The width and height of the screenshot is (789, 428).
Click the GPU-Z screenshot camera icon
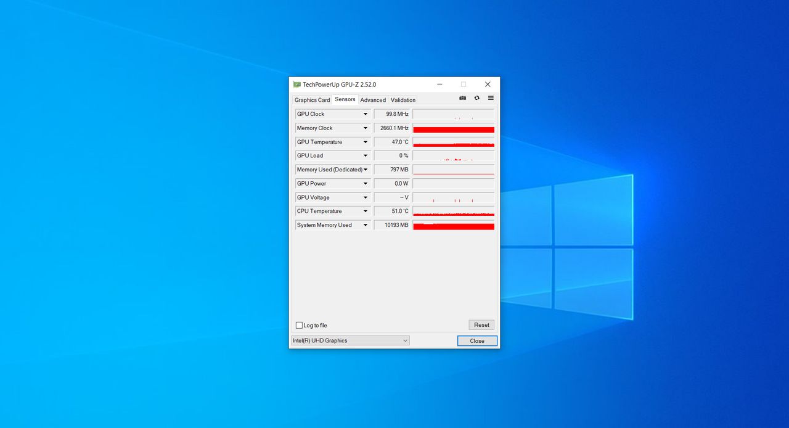(462, 98)
